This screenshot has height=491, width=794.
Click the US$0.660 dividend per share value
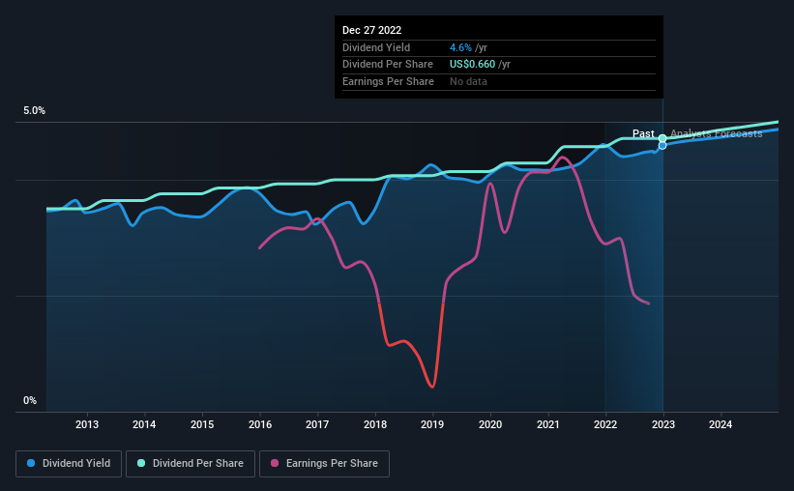coord(472,65)
